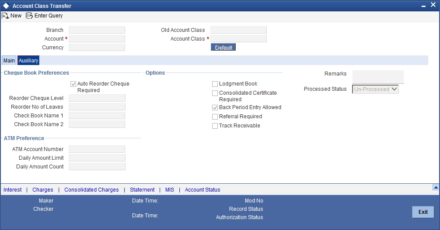Expand the bottom panel arrow icon
Screen dimensions: 440x230
(x=436, y=187)
